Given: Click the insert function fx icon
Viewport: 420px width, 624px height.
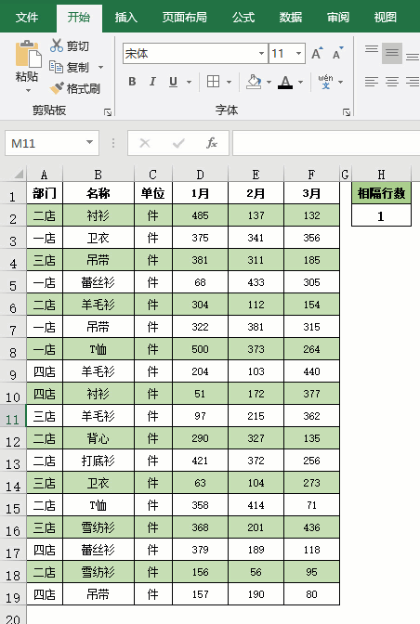Looking at the screenshot, I should (x=212, y=143).
